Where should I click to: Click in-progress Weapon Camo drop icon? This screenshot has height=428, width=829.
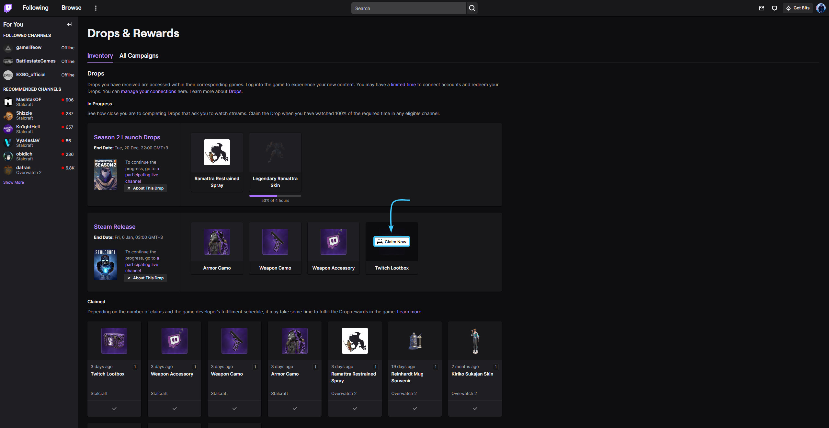pos(275,242)
